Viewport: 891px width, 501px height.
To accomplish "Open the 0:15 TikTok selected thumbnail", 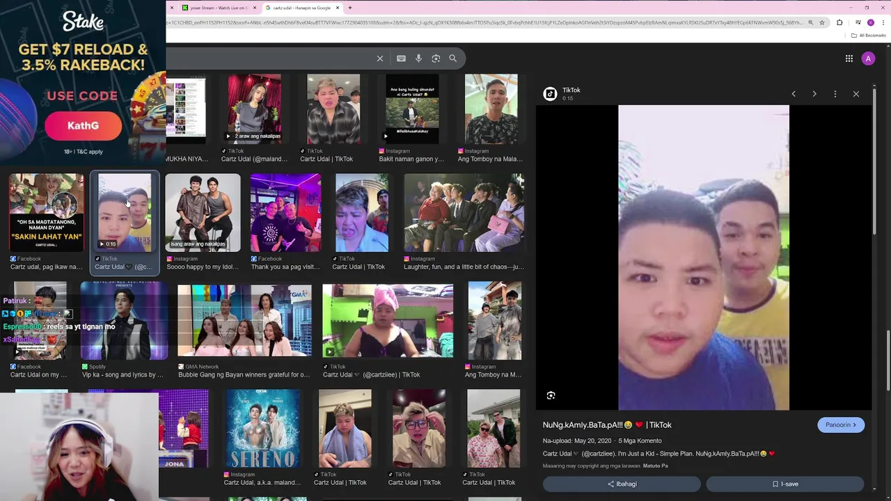I will pos(125,213).
